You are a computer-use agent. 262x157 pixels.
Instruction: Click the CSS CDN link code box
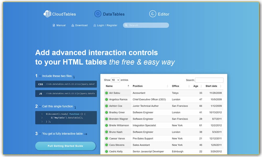[x=66, y=84]
